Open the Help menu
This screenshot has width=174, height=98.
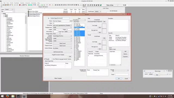pos(38,3)
